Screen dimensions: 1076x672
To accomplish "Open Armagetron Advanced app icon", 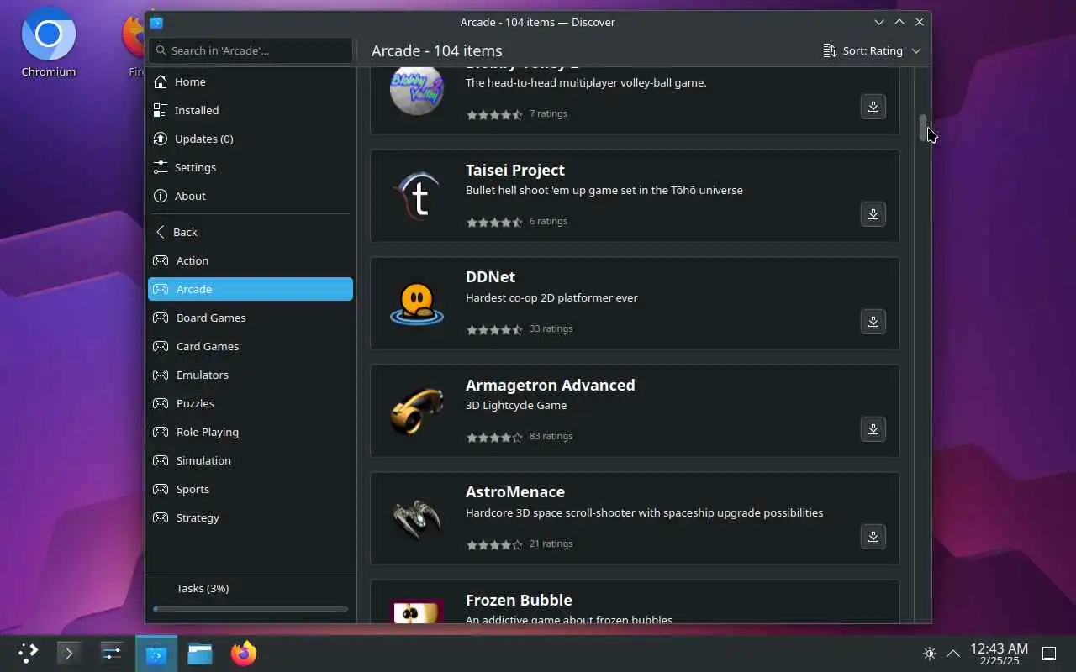I will pyautogui.click(x=417, y=411).
